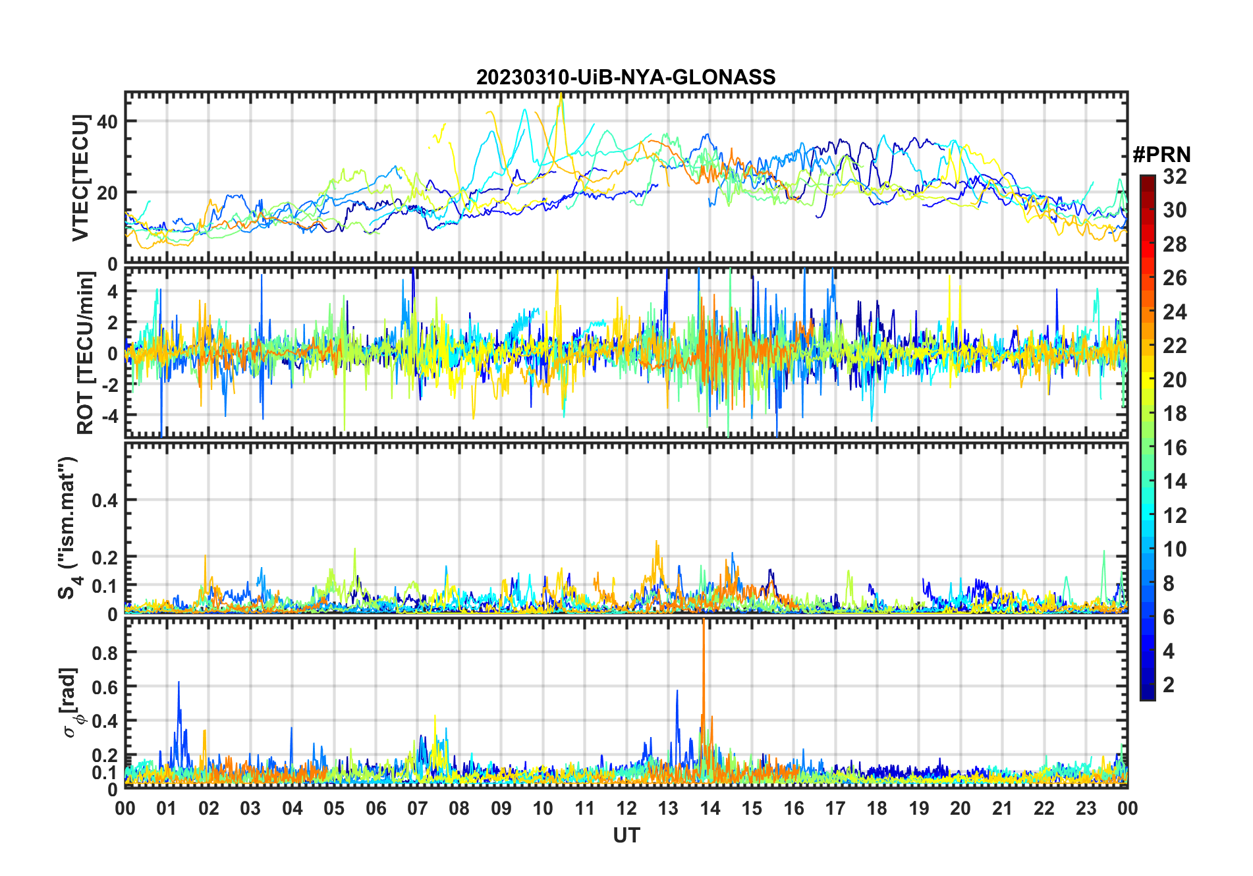Click colorbar tick label 28
This screenshot has width=1253, height=876.
click(1175, 244)
